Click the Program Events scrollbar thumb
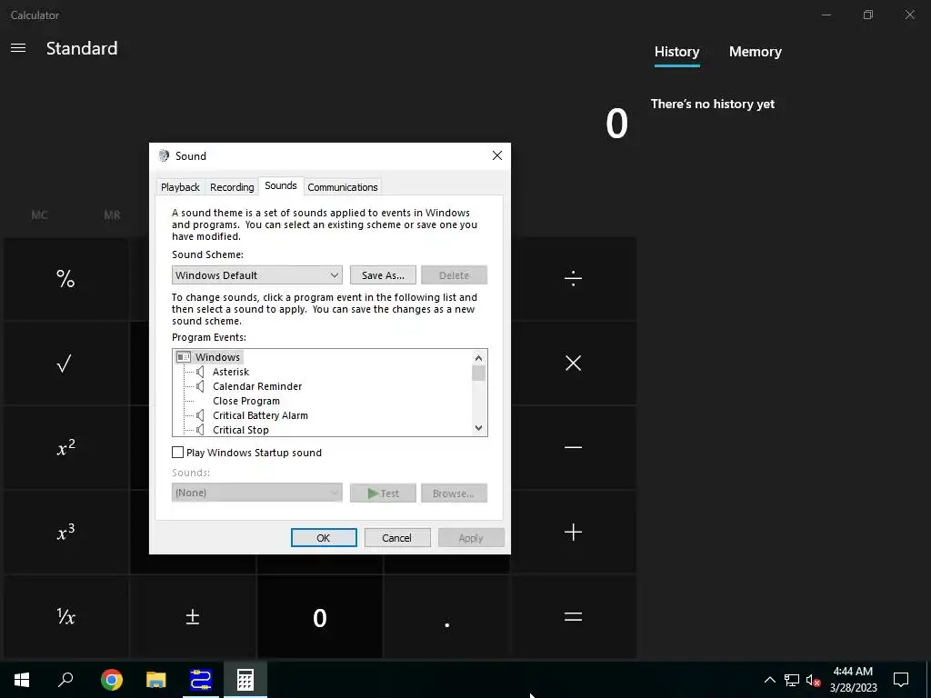Image resolution: width=931 pixels, height=698 pixels. [x=479, y=374]
